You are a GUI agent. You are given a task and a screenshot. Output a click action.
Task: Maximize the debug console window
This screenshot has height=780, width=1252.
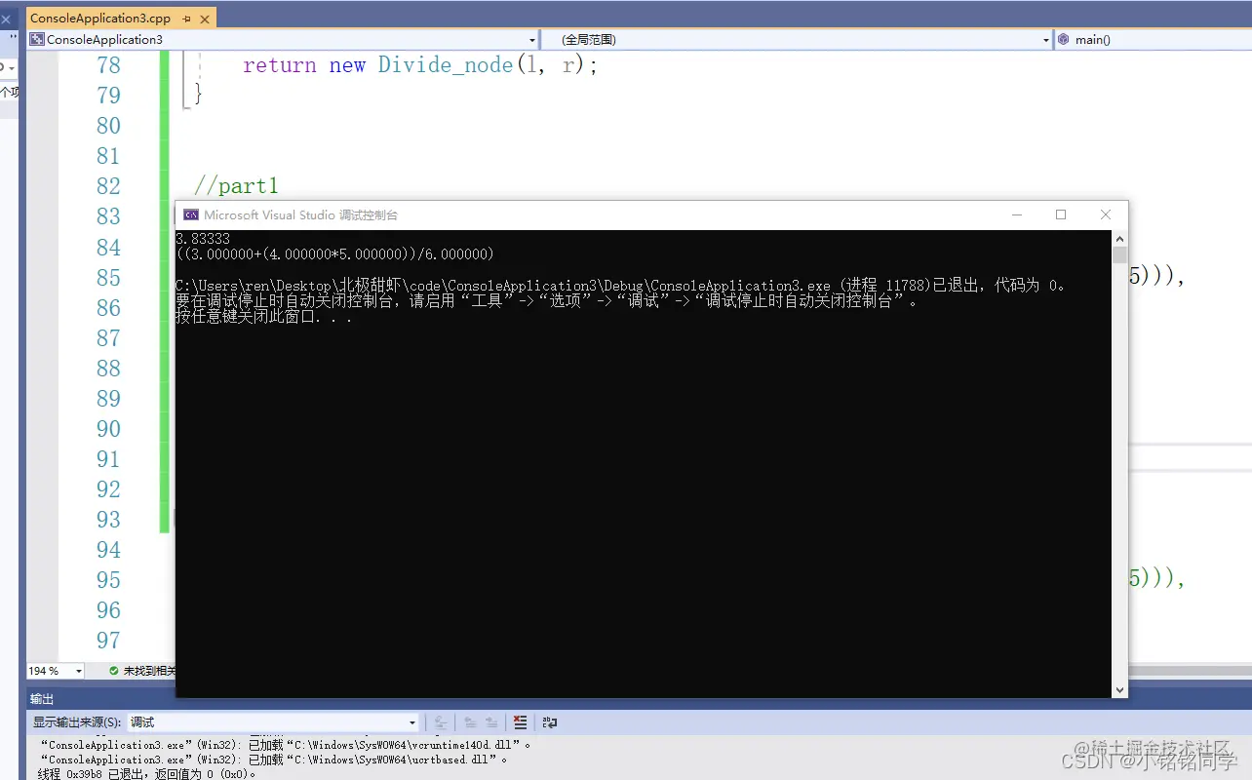(x=1061, y=214)
